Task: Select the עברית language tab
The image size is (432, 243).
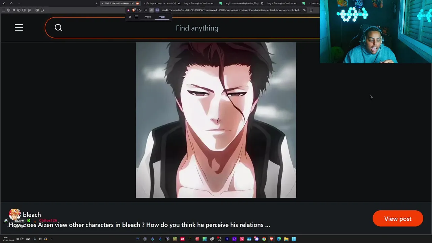Action: (147, 17)
